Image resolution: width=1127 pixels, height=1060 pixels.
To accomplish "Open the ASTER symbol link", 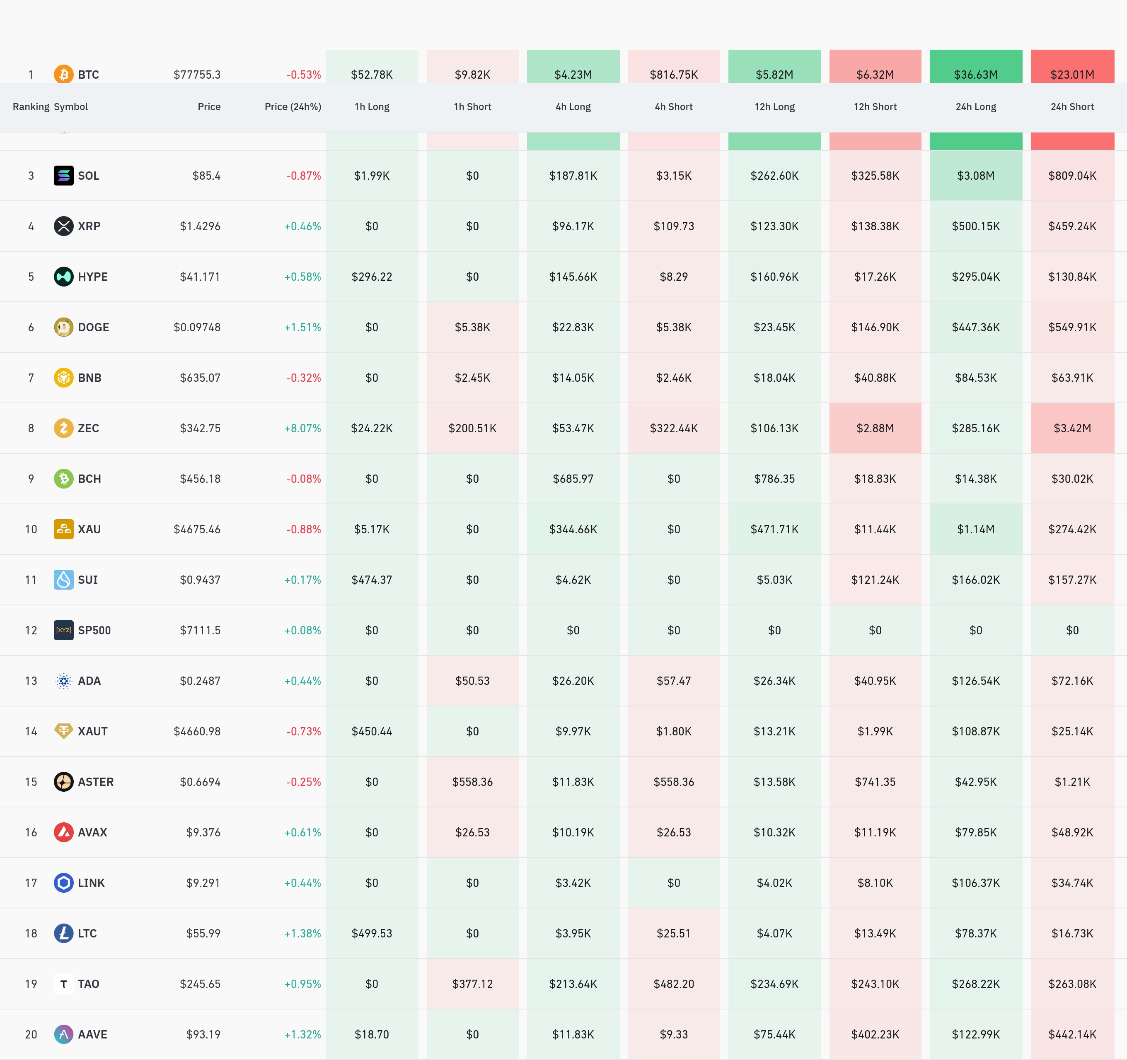I will pyautogui.click(x=95, y=782).
